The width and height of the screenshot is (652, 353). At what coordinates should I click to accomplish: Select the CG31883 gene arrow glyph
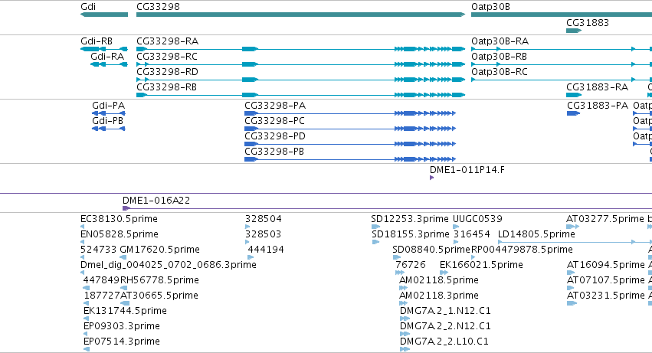click(x=574, y=31)
